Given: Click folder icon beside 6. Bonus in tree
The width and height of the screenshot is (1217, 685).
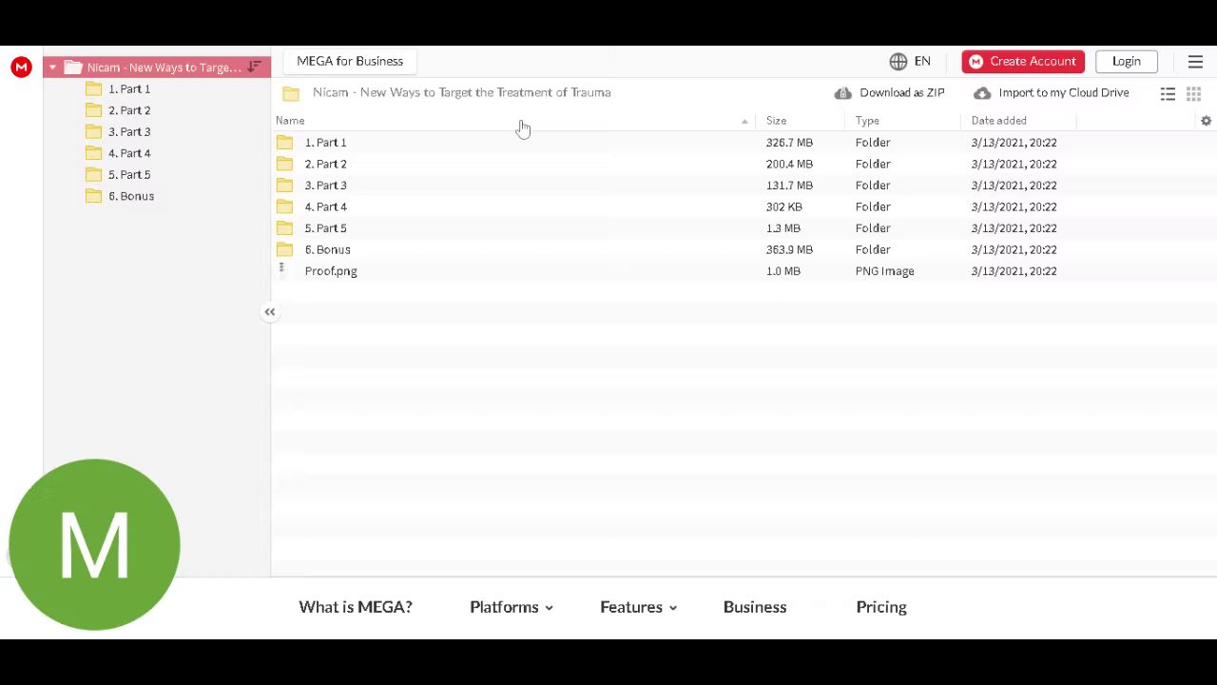Looking at the screenshot, I should click(93, 196).
